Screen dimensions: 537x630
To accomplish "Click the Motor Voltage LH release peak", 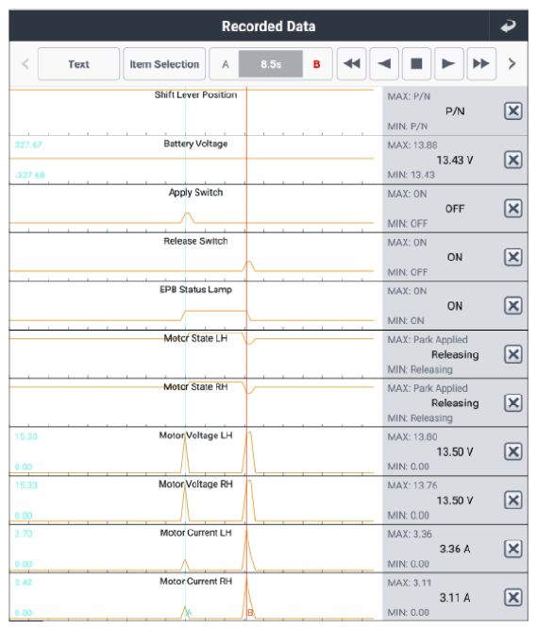I will pos(249,452).
